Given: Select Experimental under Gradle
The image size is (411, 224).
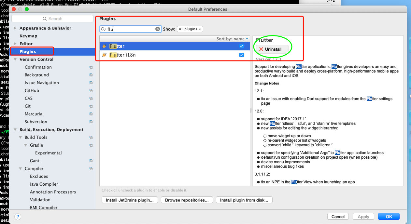Looking at the screenshot, I should point(49,153).
